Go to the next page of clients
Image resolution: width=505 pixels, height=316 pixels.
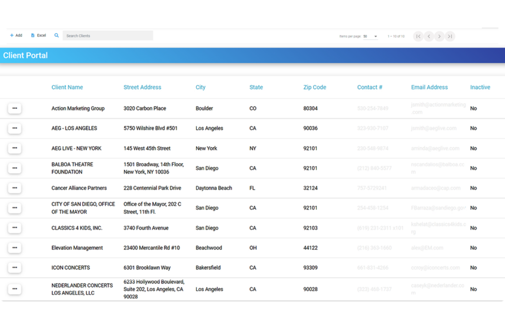point(439,36)
